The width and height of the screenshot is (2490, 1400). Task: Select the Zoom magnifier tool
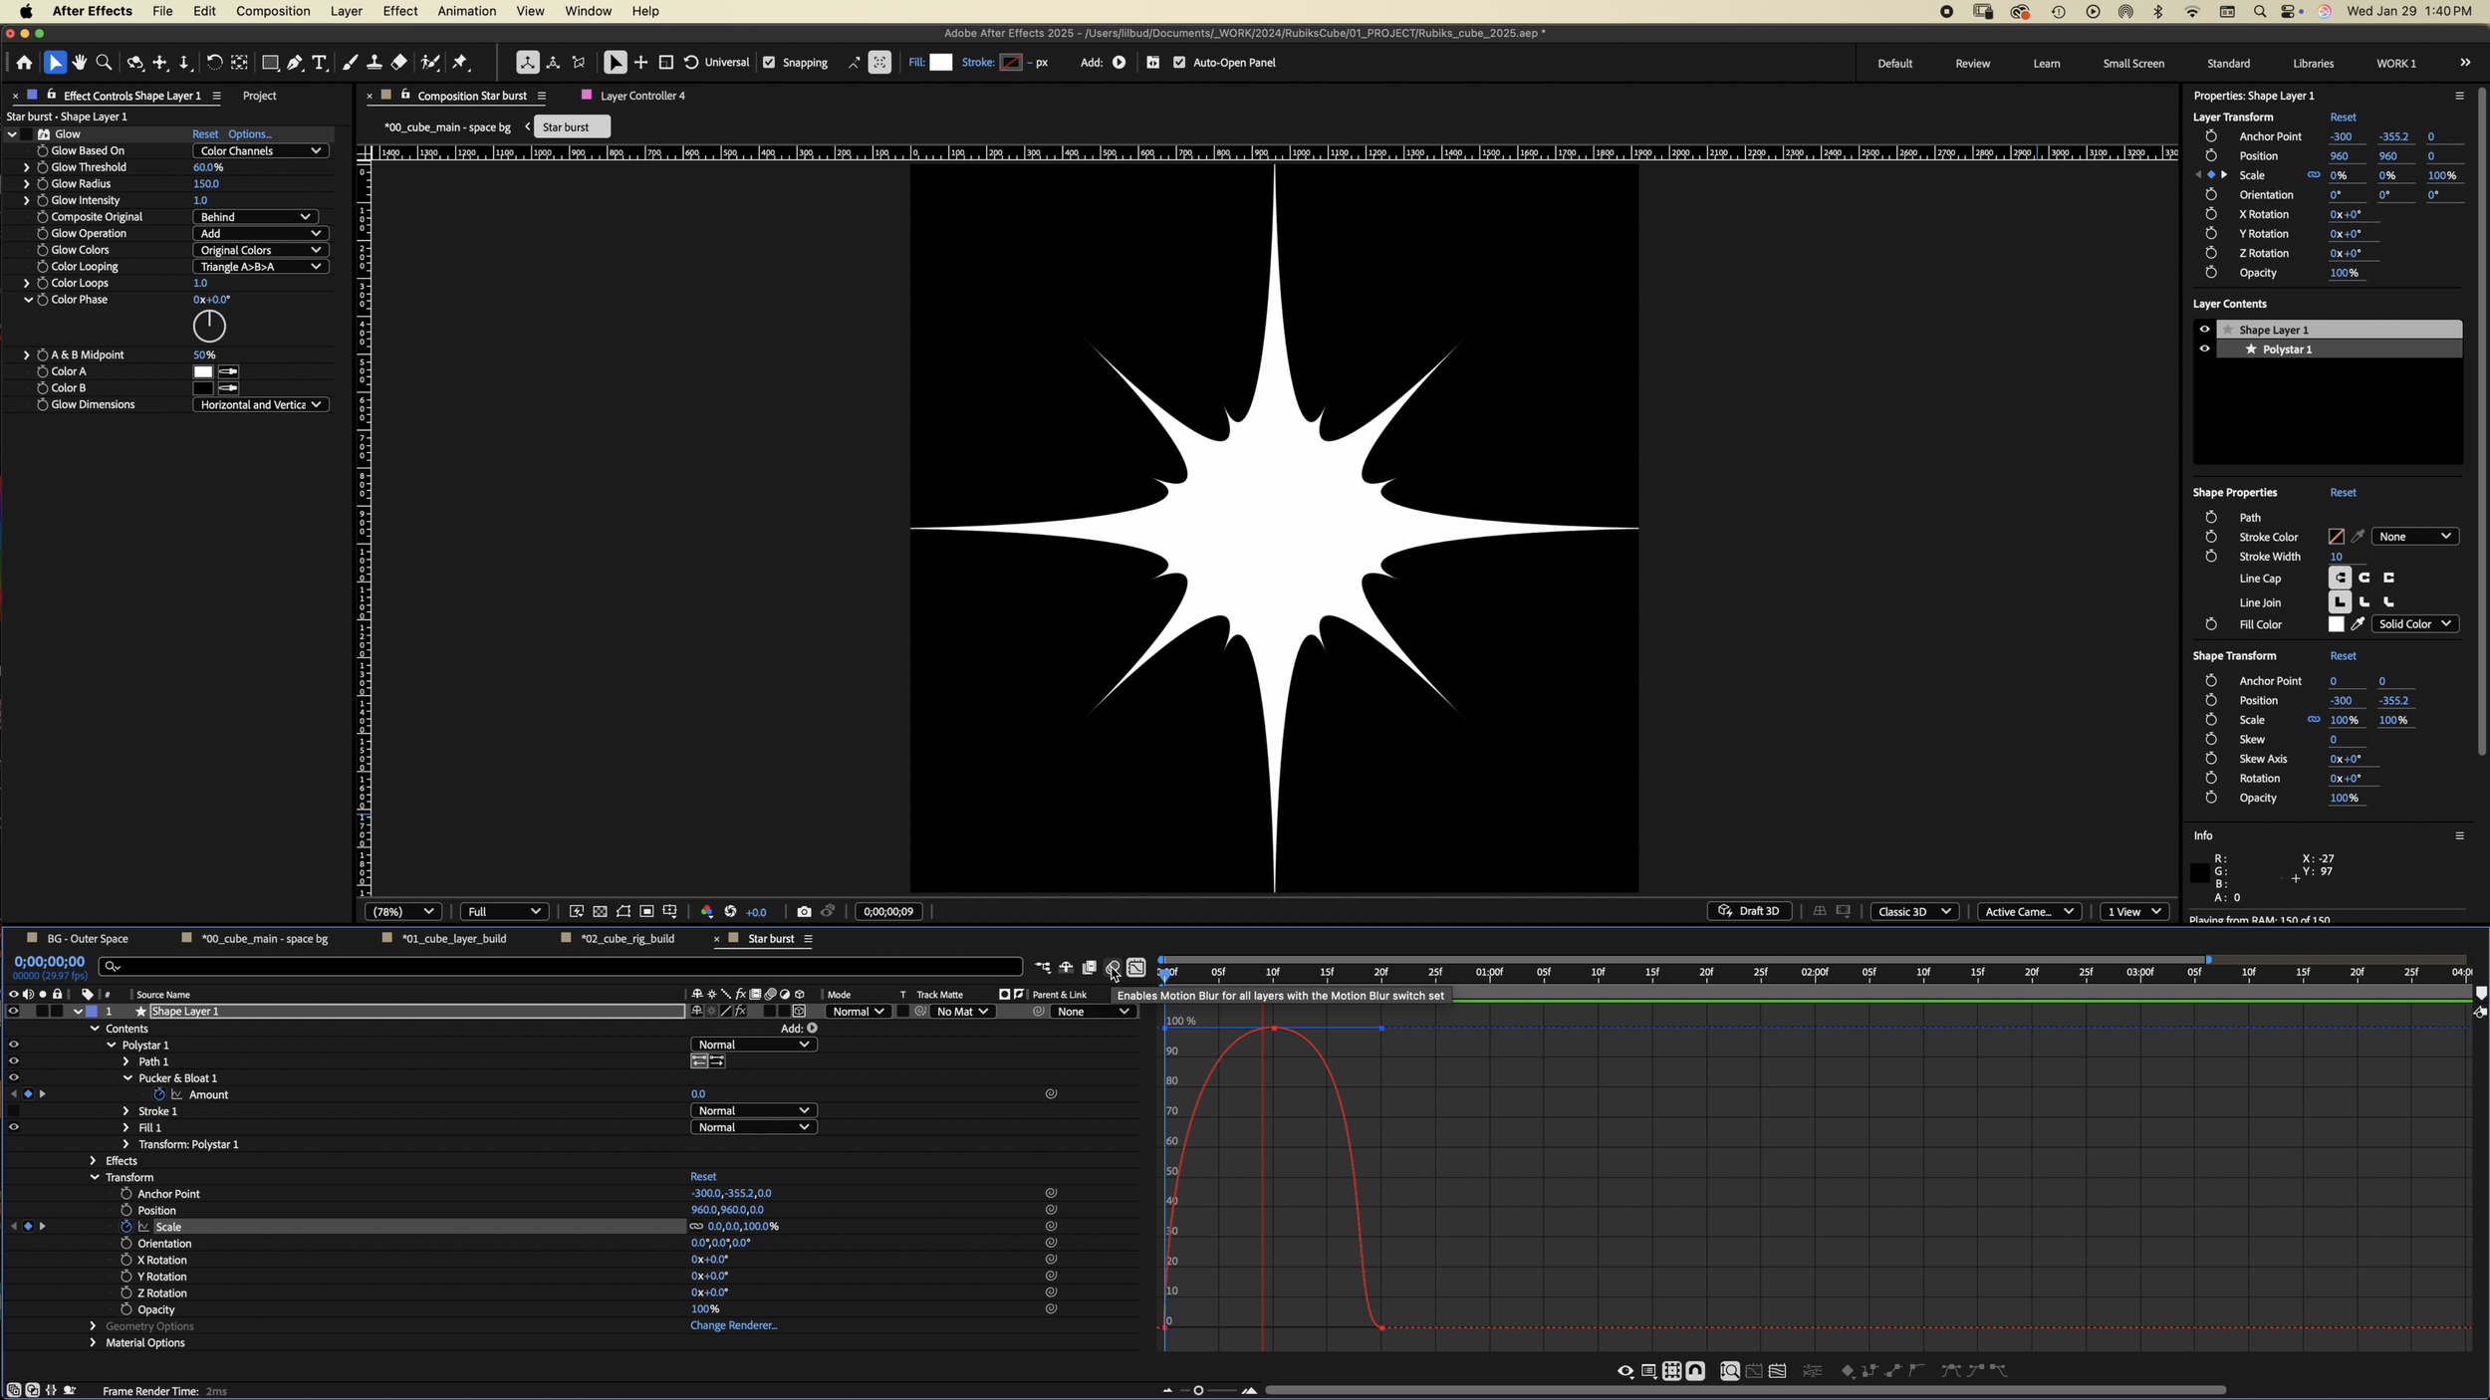point(104,63)
